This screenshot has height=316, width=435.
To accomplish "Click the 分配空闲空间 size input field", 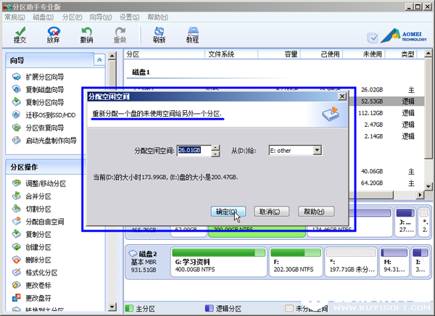I will pos(194,151).
